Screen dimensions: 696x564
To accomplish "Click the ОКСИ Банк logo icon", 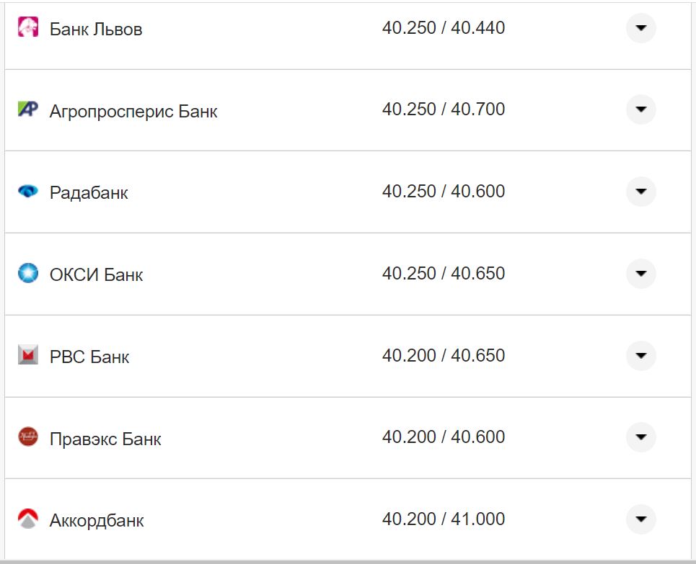I will [28, 274].
